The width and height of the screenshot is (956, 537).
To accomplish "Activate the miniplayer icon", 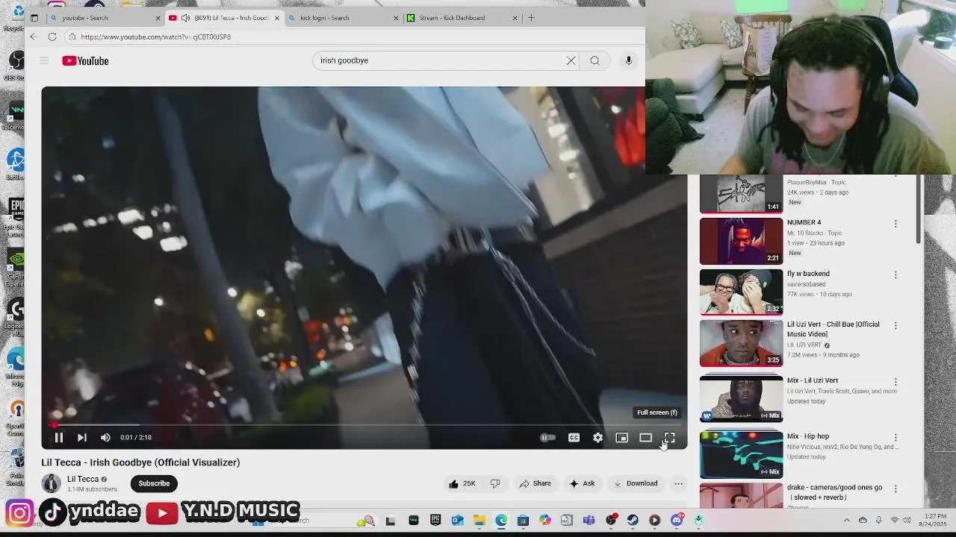I will click(621, 438).
